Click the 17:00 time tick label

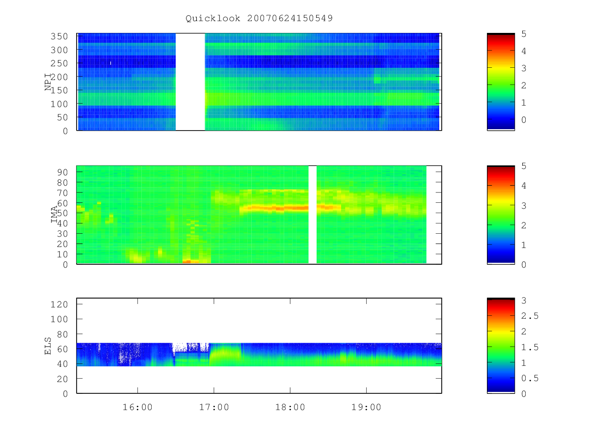click(x=214, y=407)
